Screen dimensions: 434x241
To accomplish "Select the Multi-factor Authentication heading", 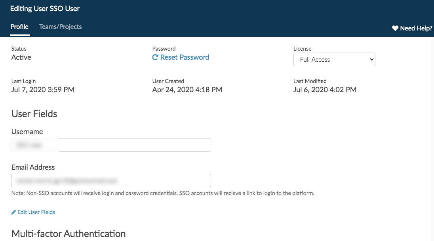I will point(69,233).
